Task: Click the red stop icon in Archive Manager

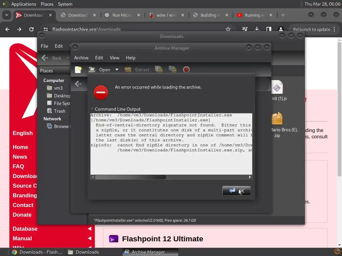Action: [186, 70]
